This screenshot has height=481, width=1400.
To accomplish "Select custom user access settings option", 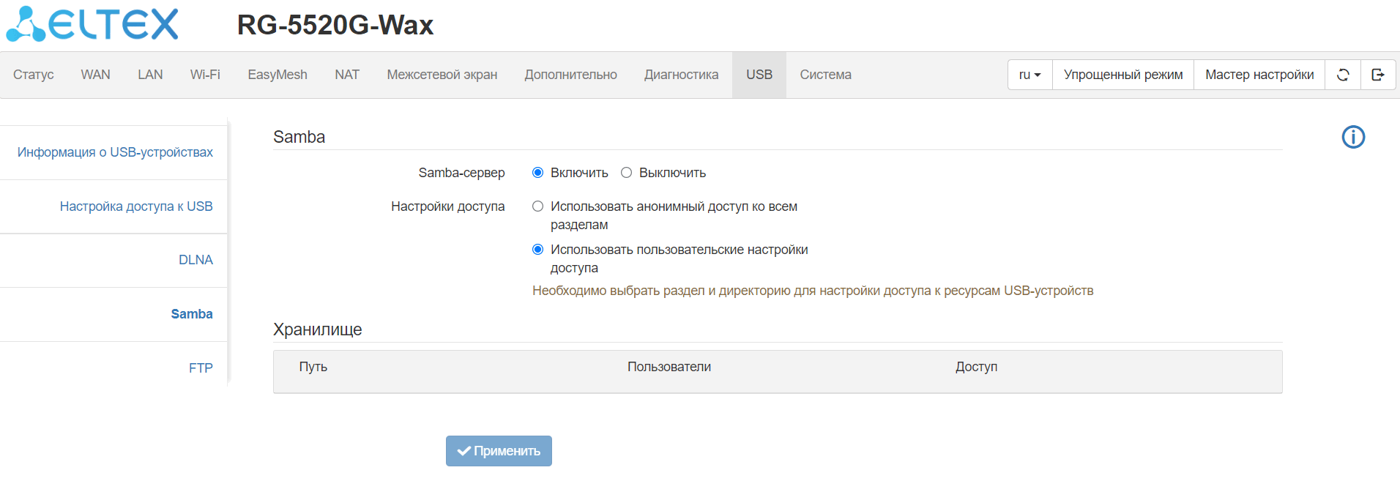I will coord(538,250).
